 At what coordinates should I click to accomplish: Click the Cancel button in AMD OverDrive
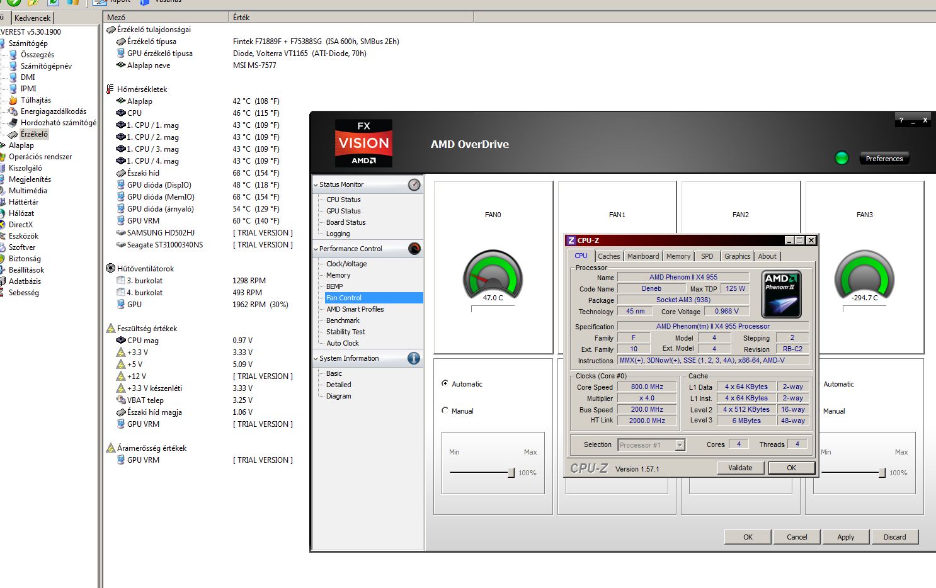pos(797,537)
